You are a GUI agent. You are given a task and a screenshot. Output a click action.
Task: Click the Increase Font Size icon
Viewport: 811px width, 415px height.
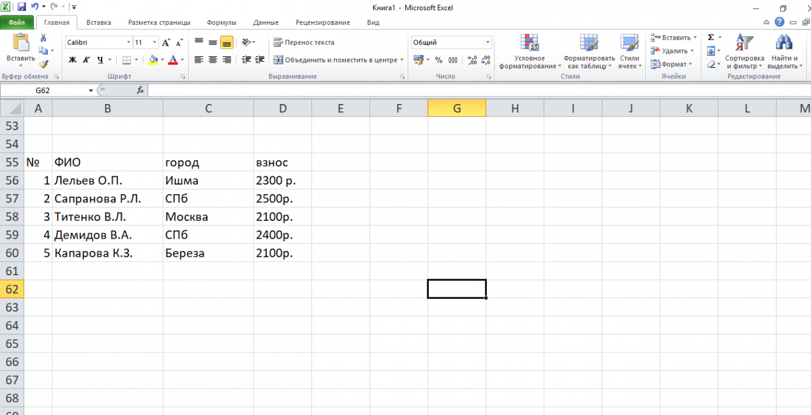[166, 43]
